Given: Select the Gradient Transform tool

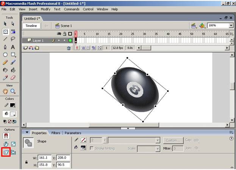Looking at the screenshot, I should click(13, 31).
